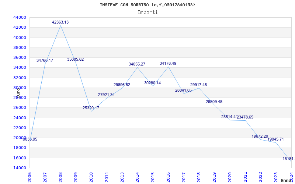Screen dimensions: 295x184
Task: Click the 34760.17 data label
Action: pyautogui.click(x=45, y=60)
